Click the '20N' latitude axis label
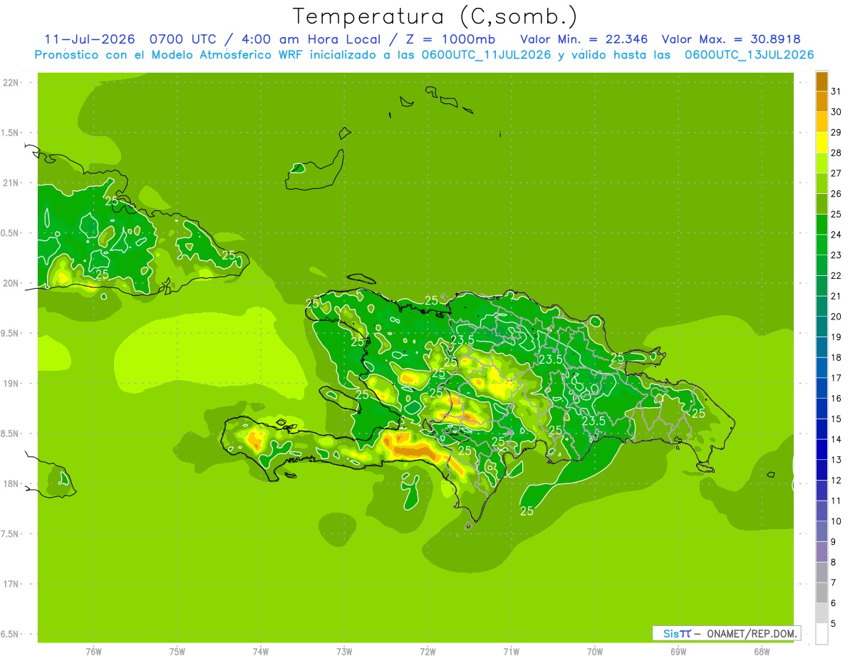855x661 pixels. [x=11, y=283]
